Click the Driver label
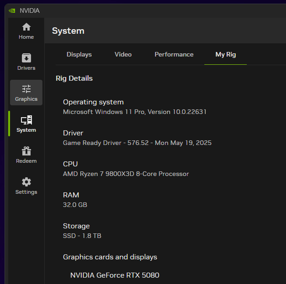The image size is (286, 284). 73,133
